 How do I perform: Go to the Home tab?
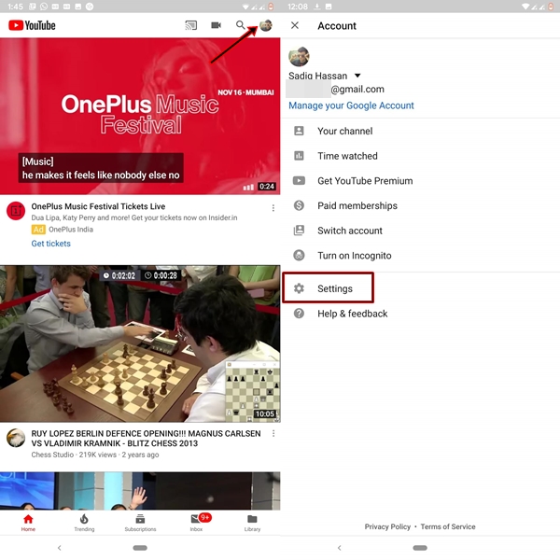[x=28, y=523]
